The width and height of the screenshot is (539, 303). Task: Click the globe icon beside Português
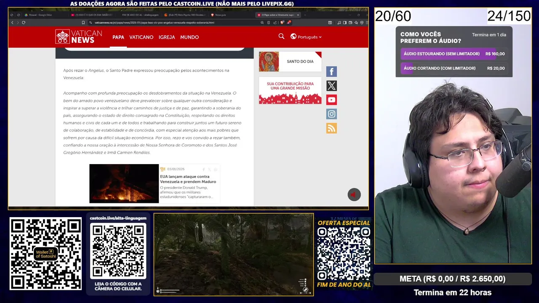[293, 37]
